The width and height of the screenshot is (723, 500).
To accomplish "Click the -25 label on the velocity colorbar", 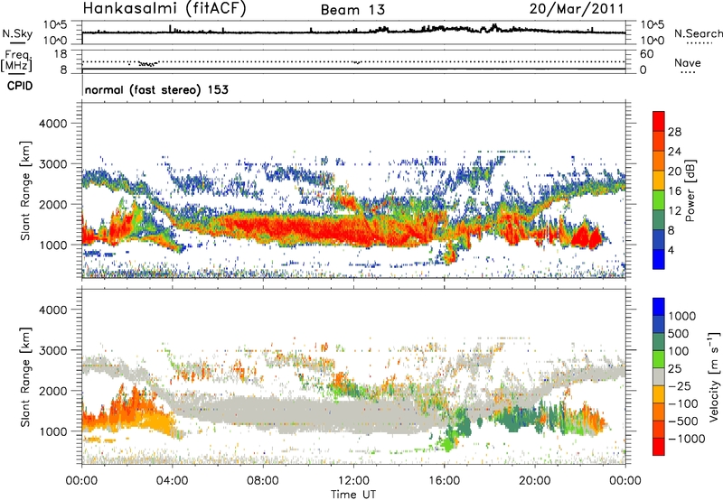I will pos(680,385).
